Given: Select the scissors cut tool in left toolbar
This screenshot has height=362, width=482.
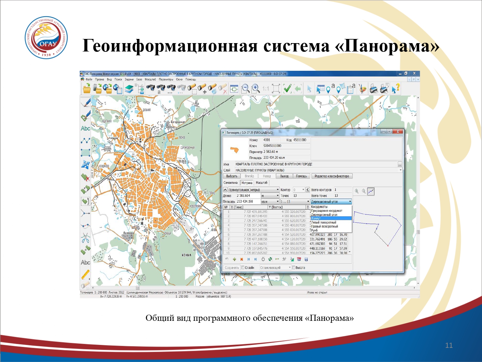Looking at the screenshot, I should [x=85, y=238].
